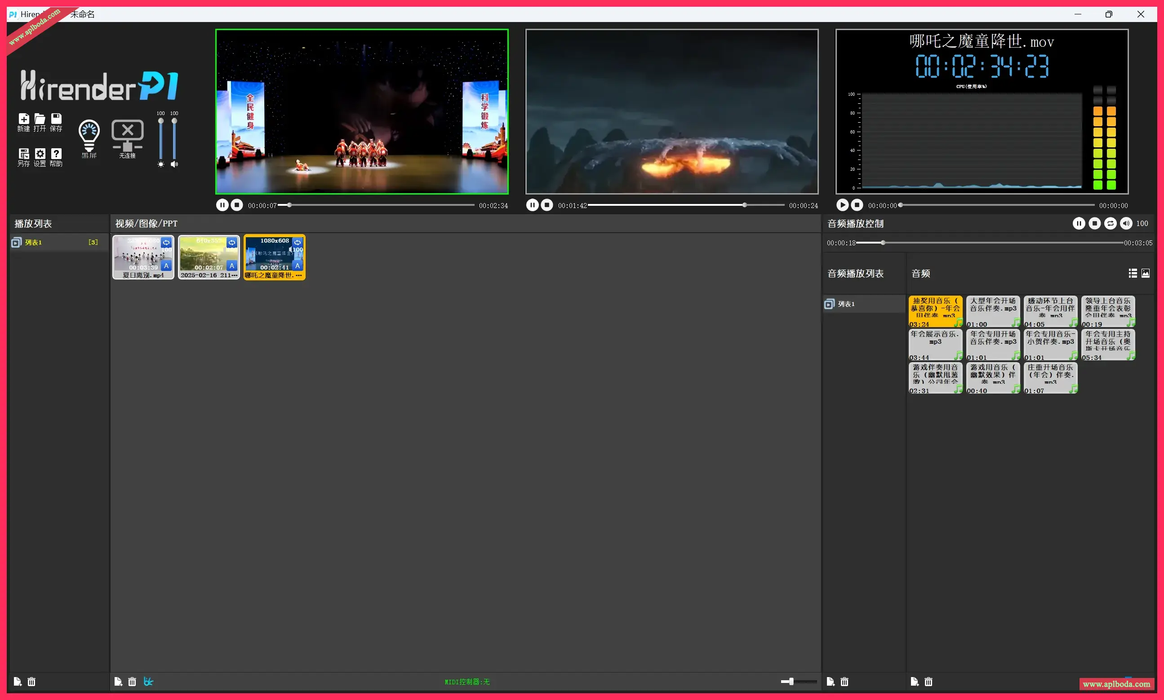Delete the selected audio playlist

pyautogui.click(x=844, y=682)
